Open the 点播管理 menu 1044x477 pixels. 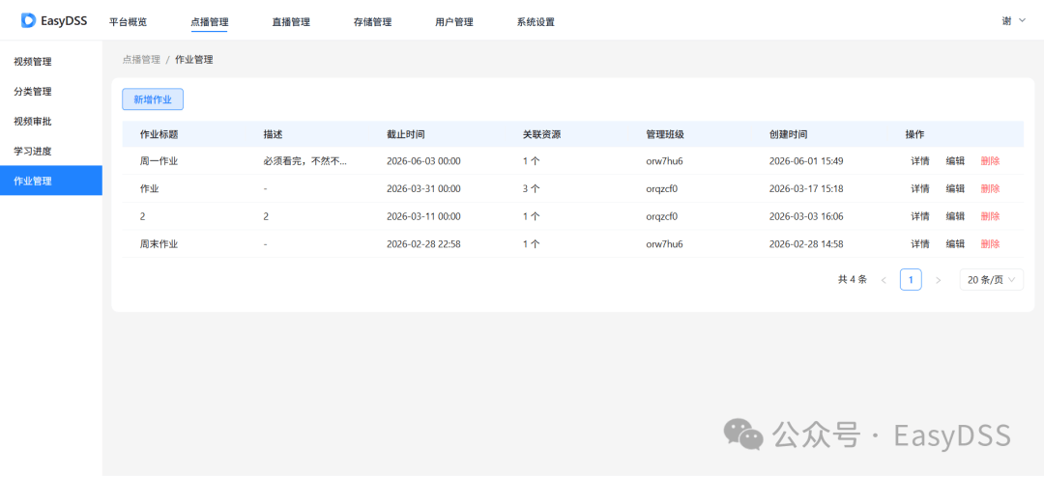pos(209,22)
